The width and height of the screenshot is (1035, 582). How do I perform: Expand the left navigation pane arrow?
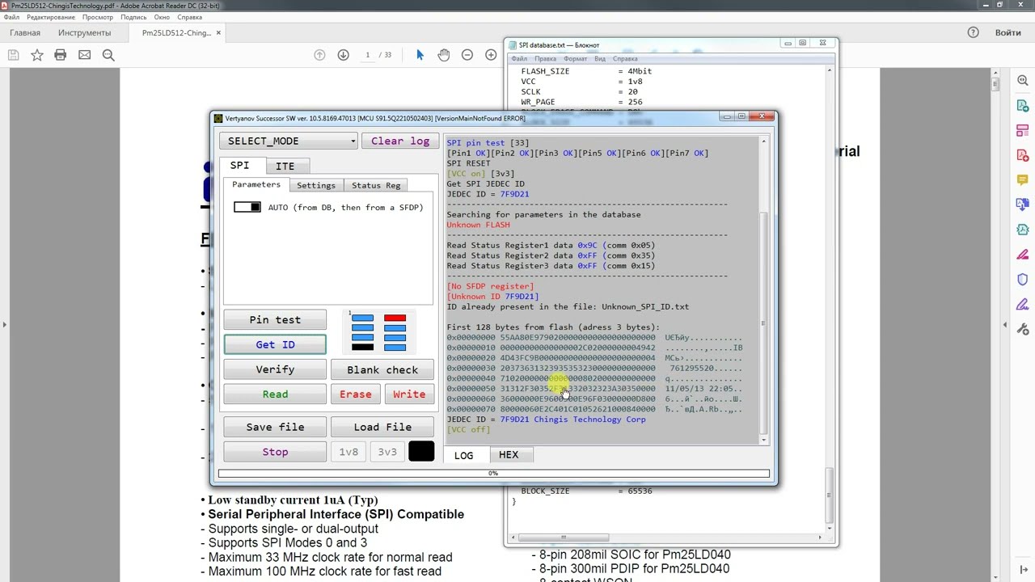[4, 325]
